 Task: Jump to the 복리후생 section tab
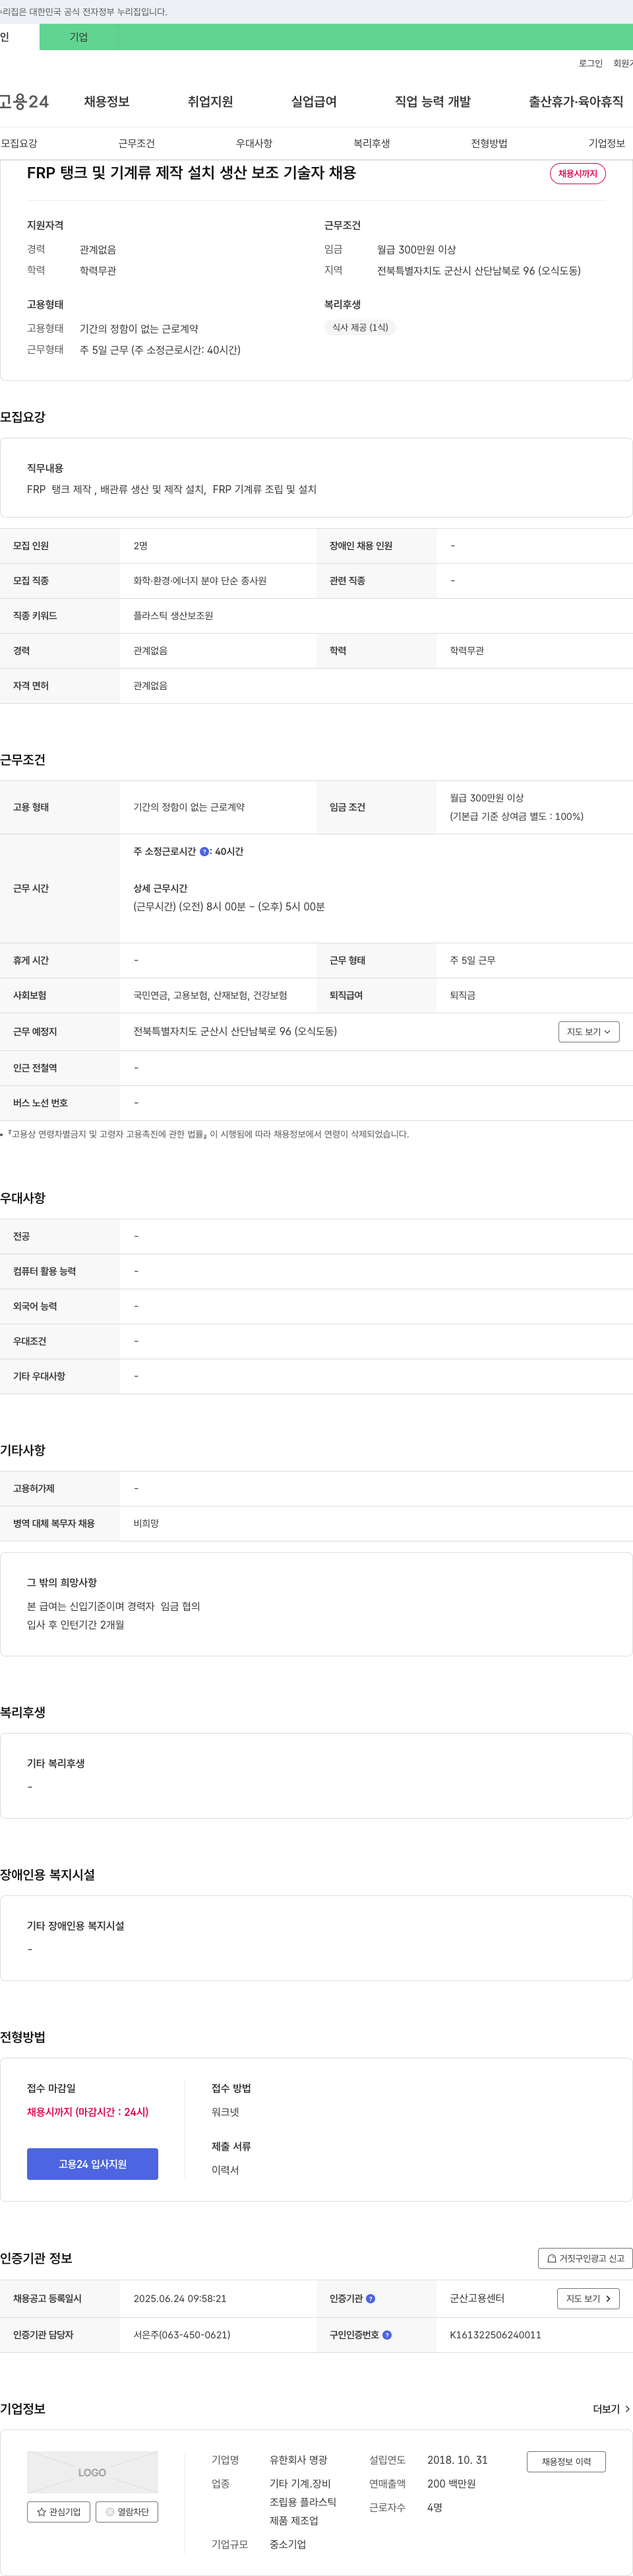pyautogui.click(x=371, y=143)
